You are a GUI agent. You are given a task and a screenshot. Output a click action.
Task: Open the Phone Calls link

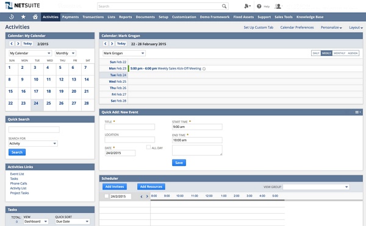(18, 183)
